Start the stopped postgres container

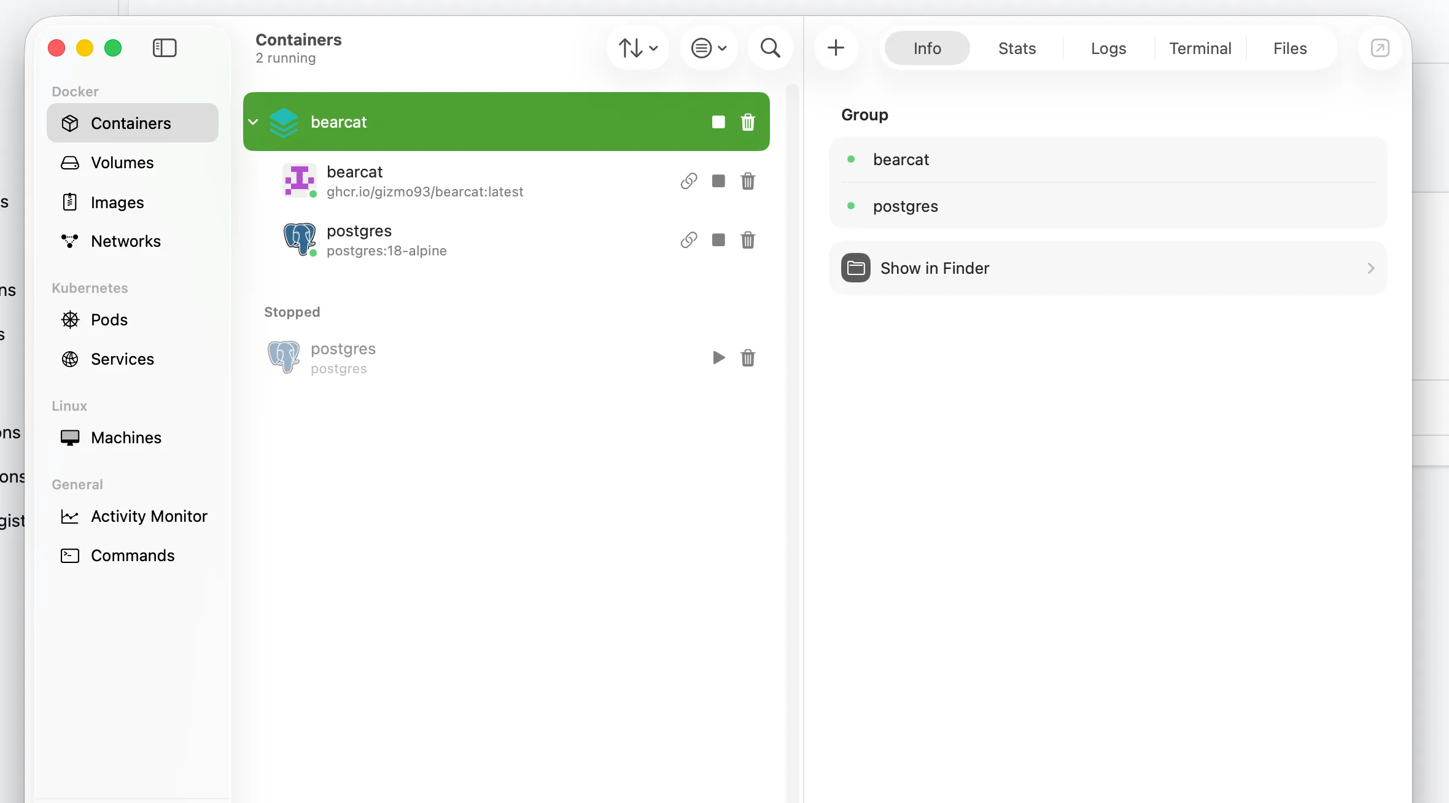[x=718, y=358]
